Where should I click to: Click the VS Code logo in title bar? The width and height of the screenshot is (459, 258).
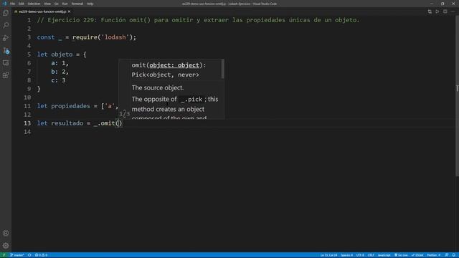(4, 4)
